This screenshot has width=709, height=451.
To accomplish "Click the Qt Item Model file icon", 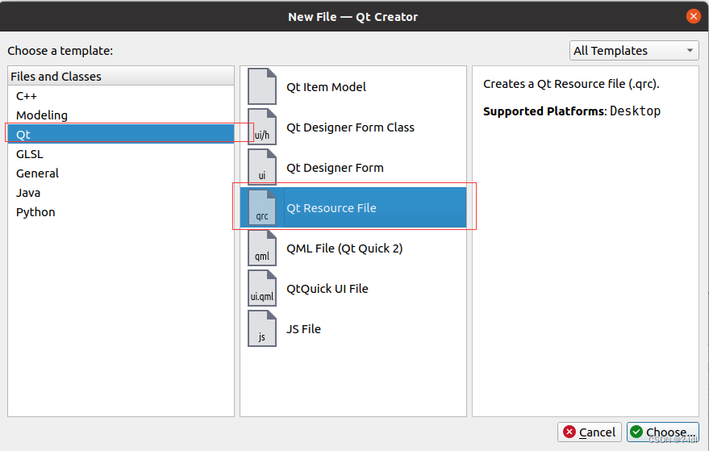I will [x=262, y=86].
